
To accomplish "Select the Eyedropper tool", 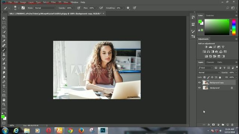I will pos(4,41).
